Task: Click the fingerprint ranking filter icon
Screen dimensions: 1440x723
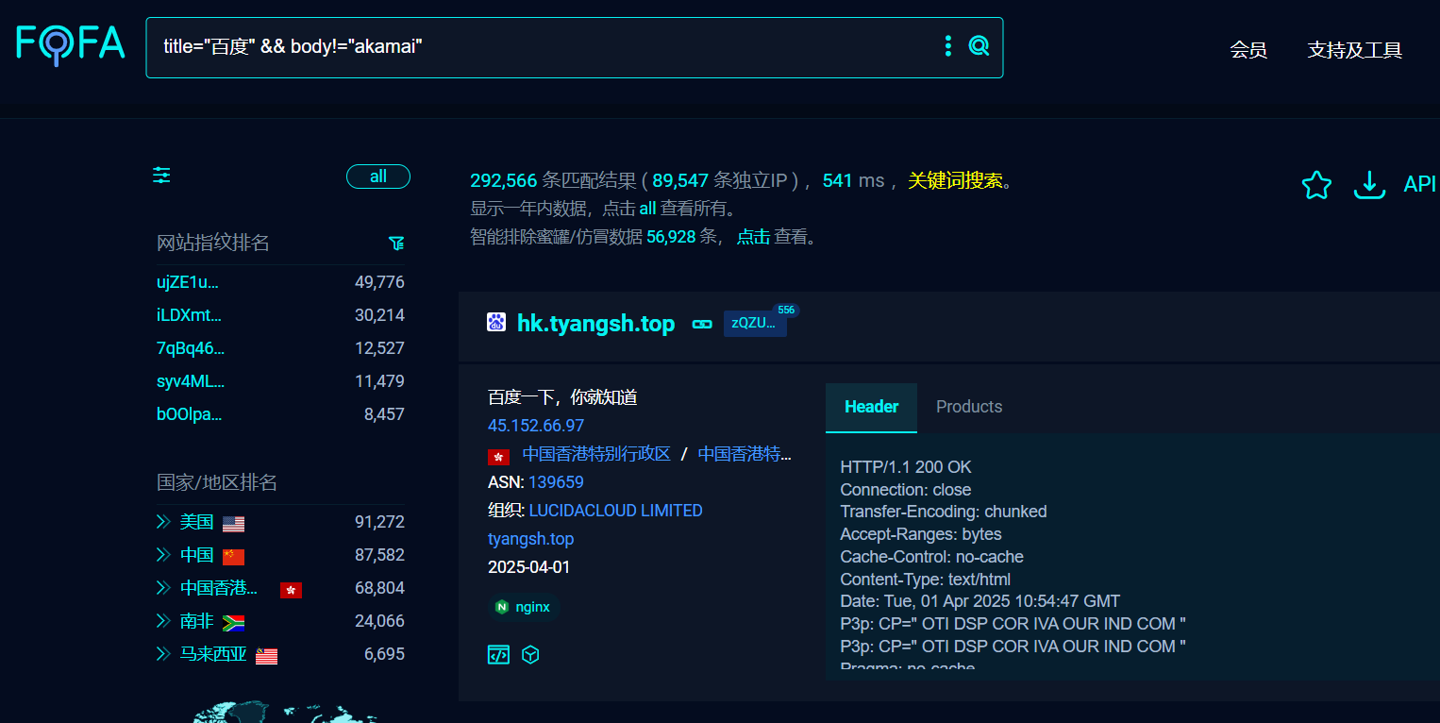Action: tap(397, 244)
